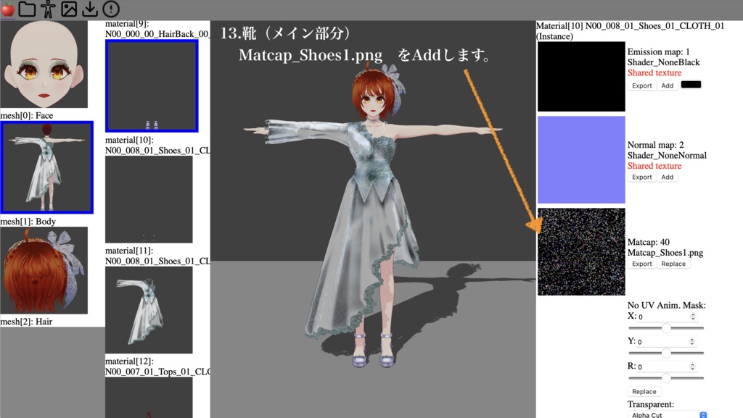The height and width of the screenshot is (418, 743).
Task: Open the black emission color swatch
Action: coord(691,85)
